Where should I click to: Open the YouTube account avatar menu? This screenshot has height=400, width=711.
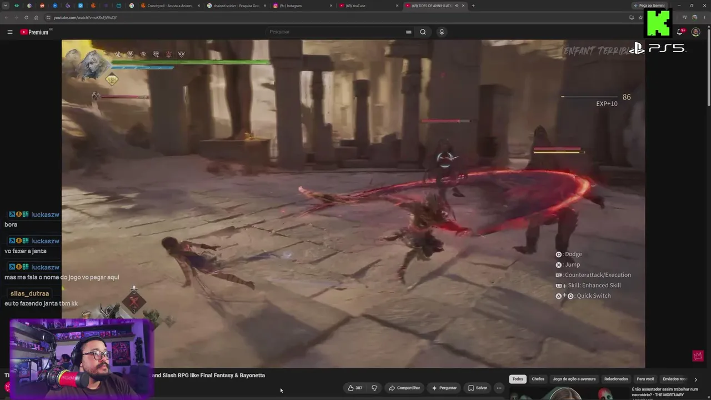(695, 32)
